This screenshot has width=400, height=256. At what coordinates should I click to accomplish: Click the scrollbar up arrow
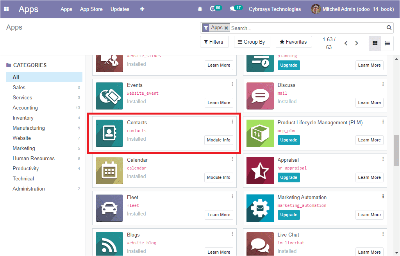click(x=396, y=59)
